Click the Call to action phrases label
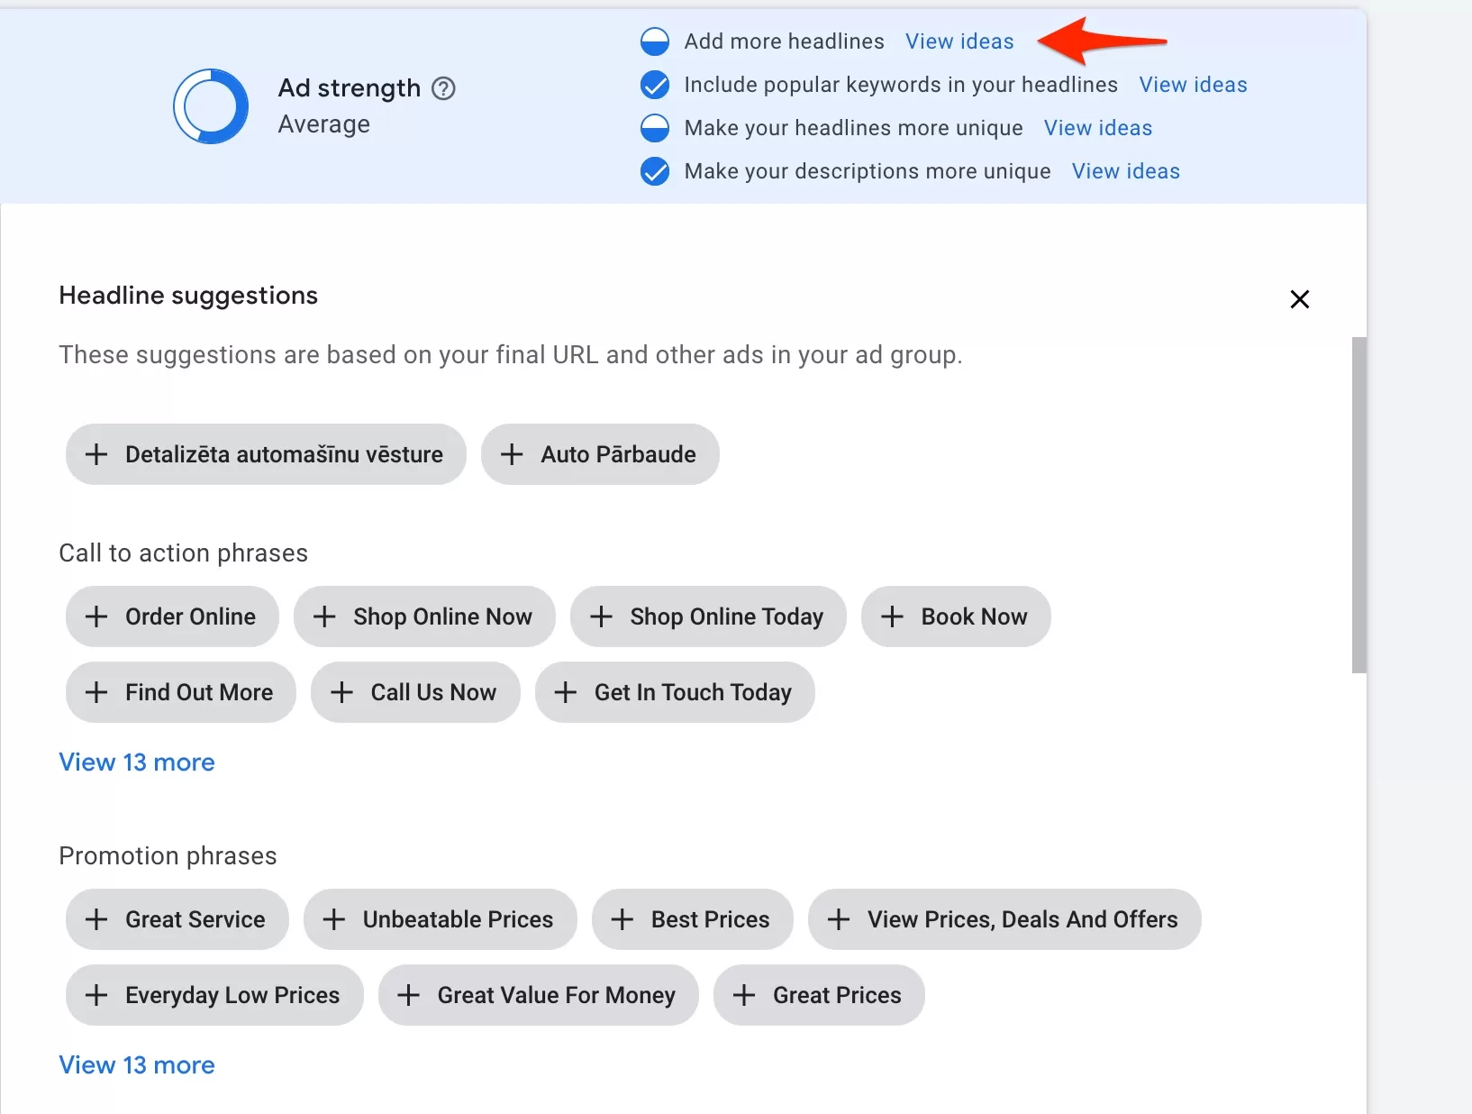Screen dimensions: 1472x1114 (x=184, y=553)
